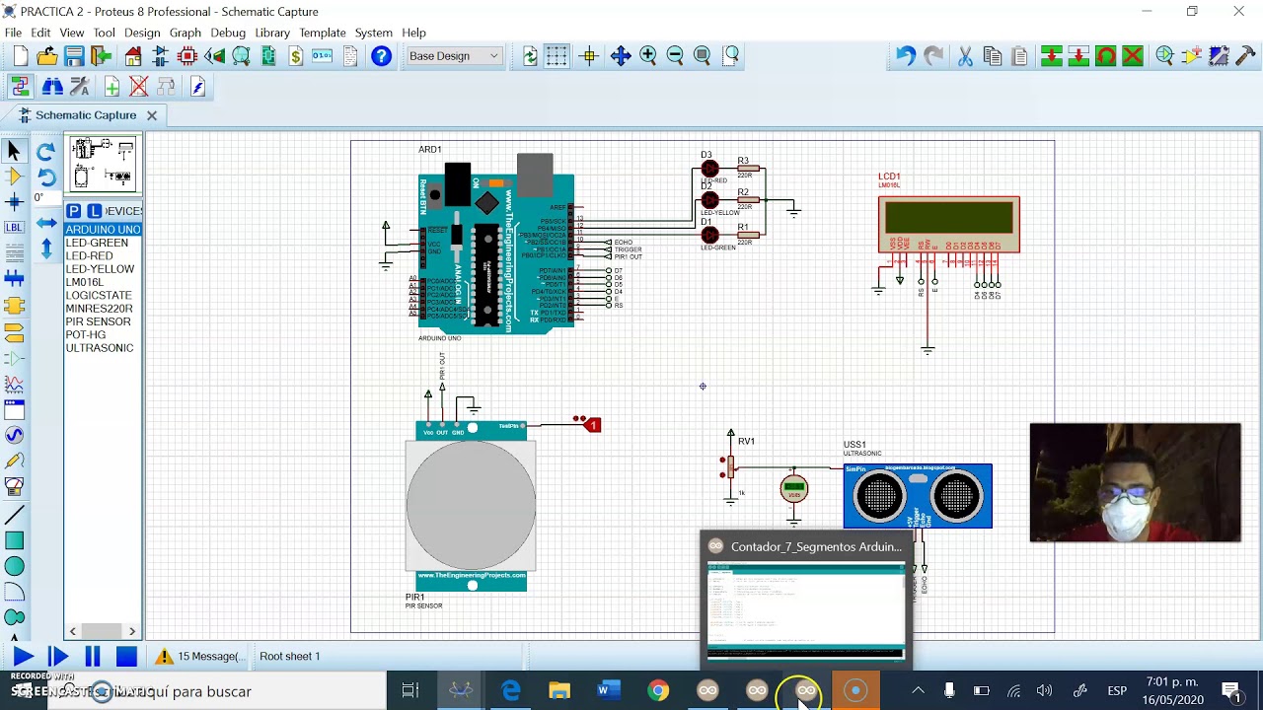Click the Zoom Out magnifier
The image size is (1263, 710).
point(675,56)
